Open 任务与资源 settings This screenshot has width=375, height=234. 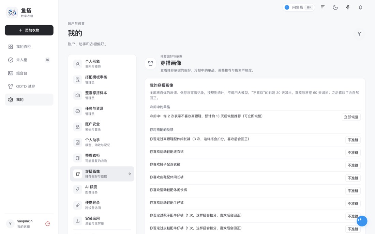102,111
